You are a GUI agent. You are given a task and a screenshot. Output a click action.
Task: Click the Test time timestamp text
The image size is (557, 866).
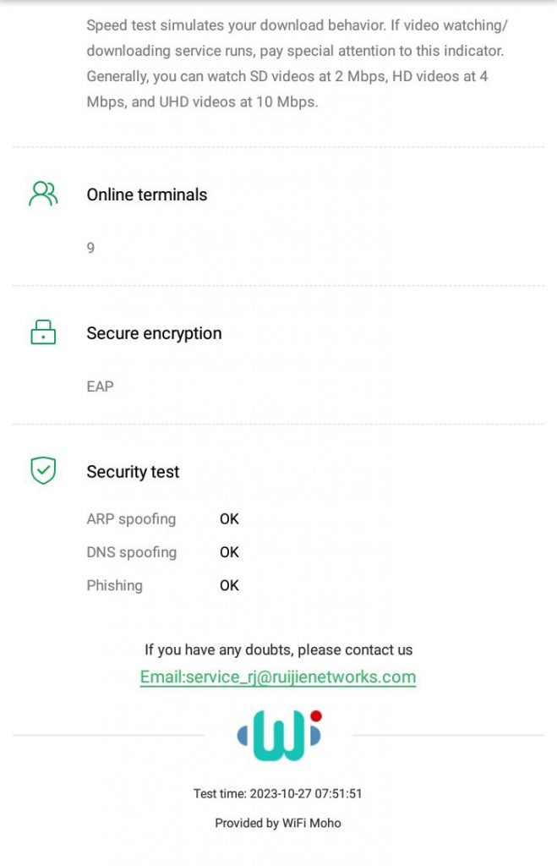278,794
